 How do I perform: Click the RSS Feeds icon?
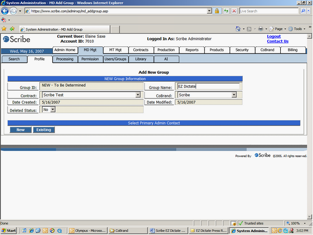249,29
